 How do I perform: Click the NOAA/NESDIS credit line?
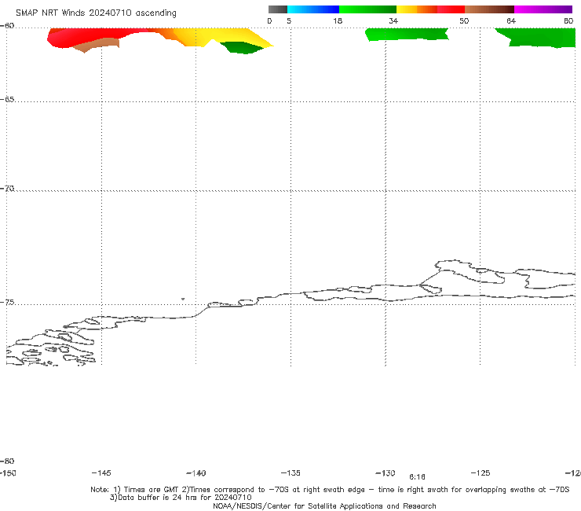pos(324,505)
